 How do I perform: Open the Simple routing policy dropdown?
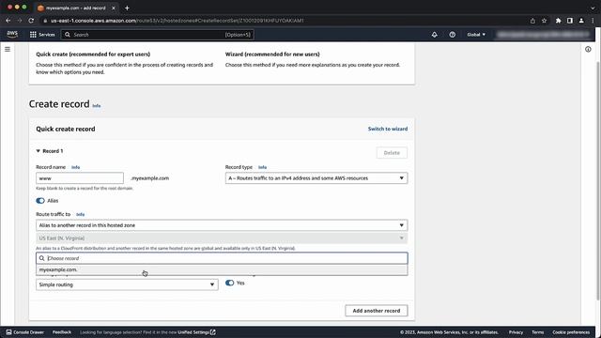127,284
